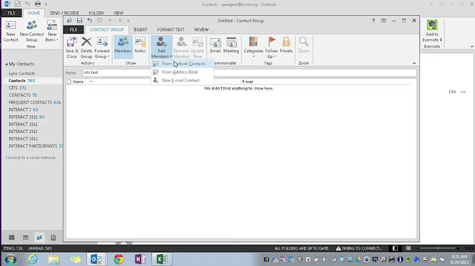Image resolution: width=475 pixels, height=266 pixels.
Task: Click the Email communicate icon
Action: (215, 45)
